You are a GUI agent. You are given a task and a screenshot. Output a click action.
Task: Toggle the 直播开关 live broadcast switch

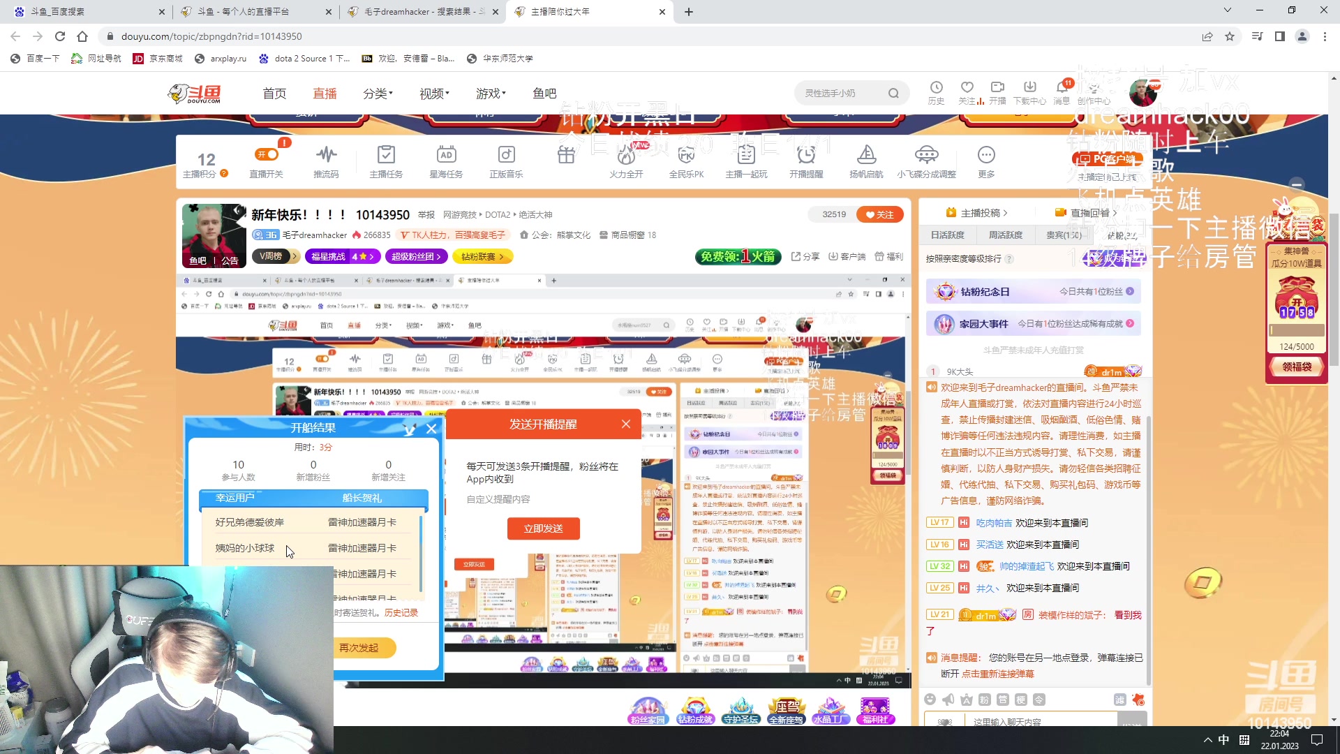267,155
